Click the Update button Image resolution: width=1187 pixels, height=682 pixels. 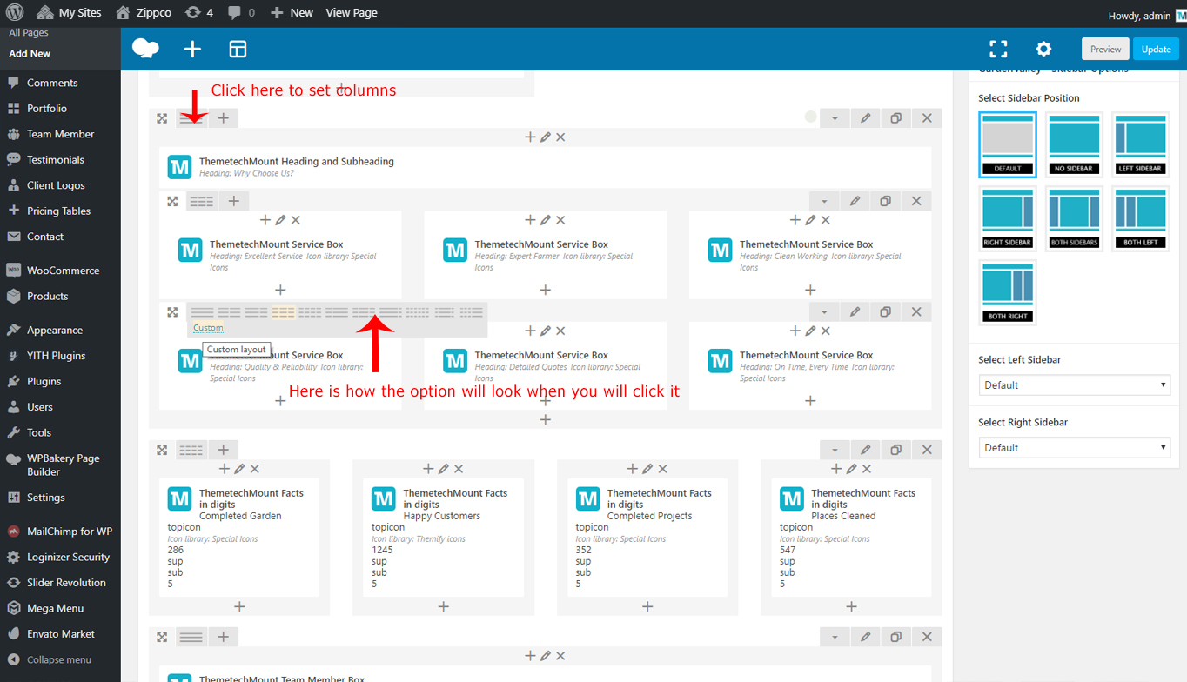pyautogui.click(x=1157, y=49)
